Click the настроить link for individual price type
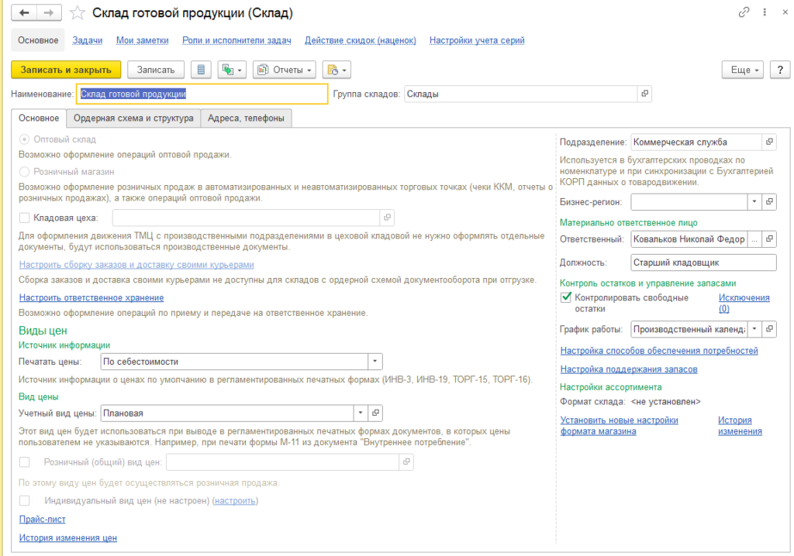The width and height of the screenshot is (794, 556). click(x=235, y=501)
